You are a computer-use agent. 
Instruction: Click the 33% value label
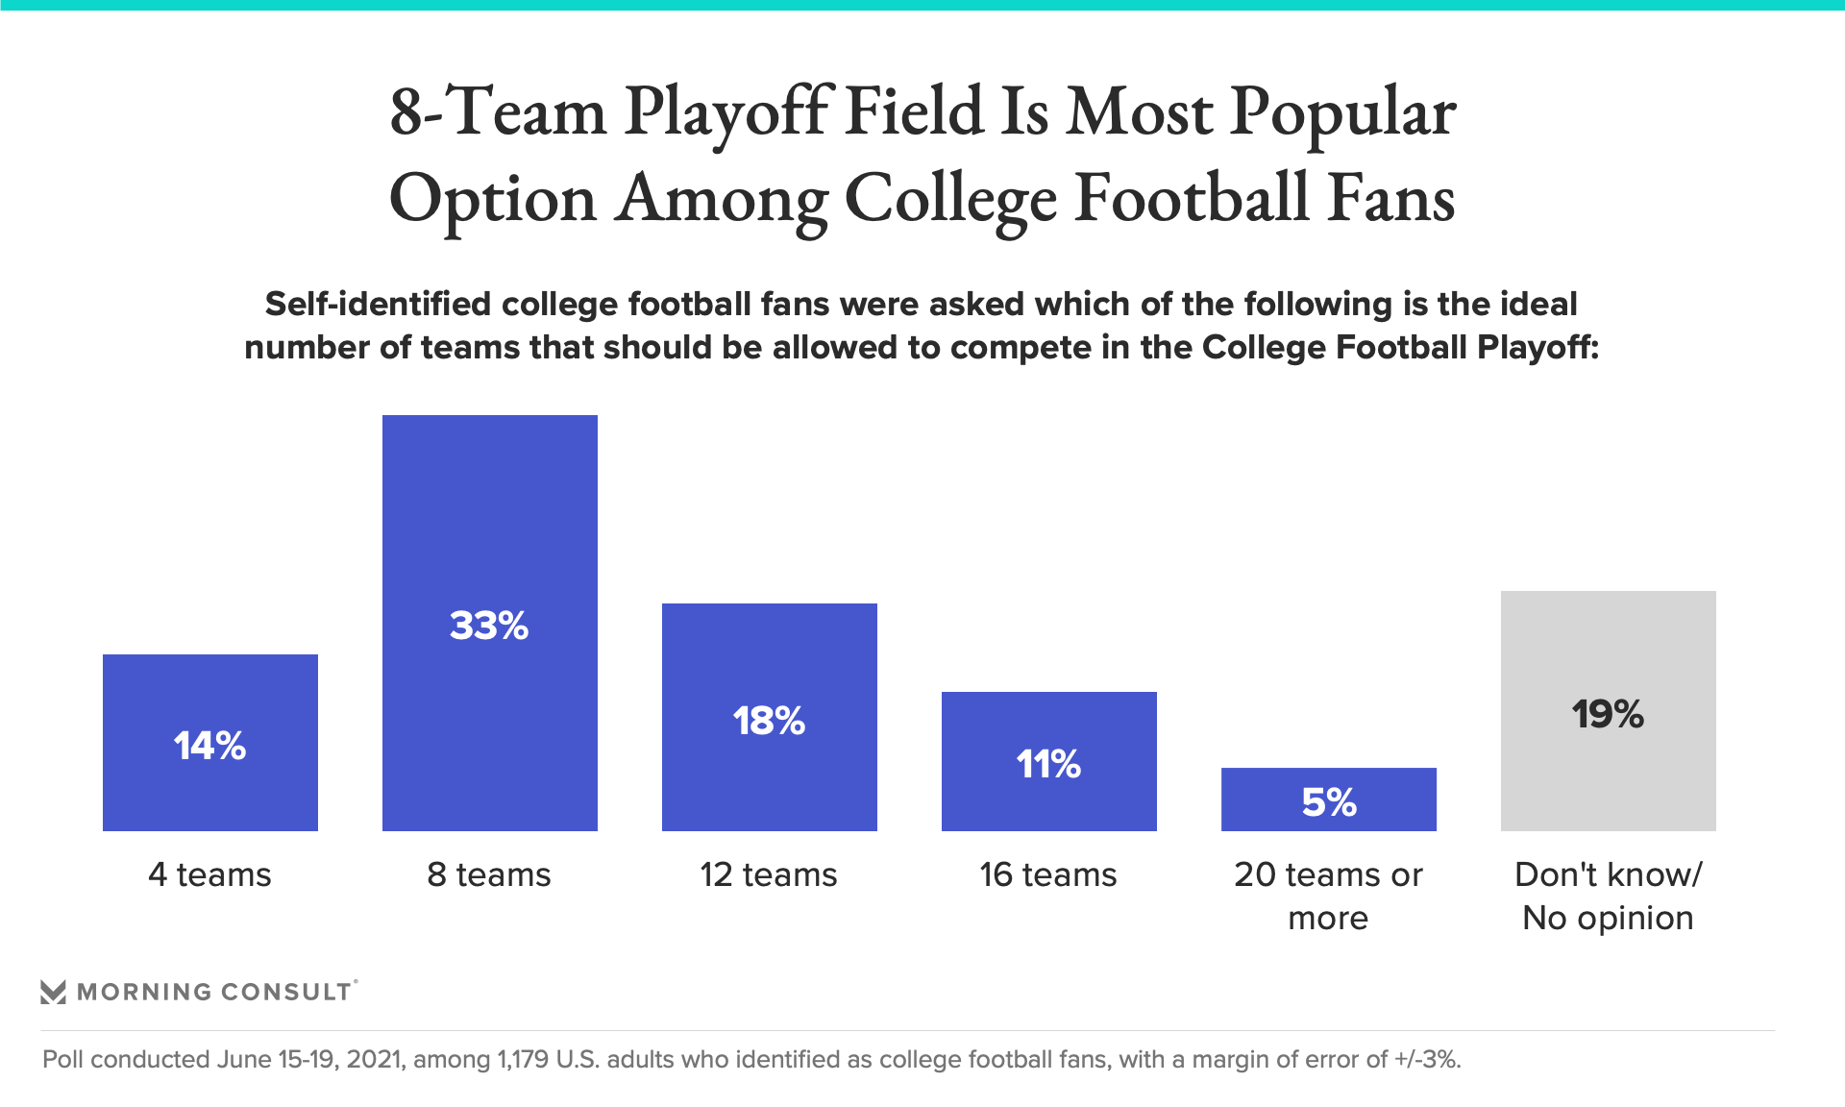click(489, 626)
